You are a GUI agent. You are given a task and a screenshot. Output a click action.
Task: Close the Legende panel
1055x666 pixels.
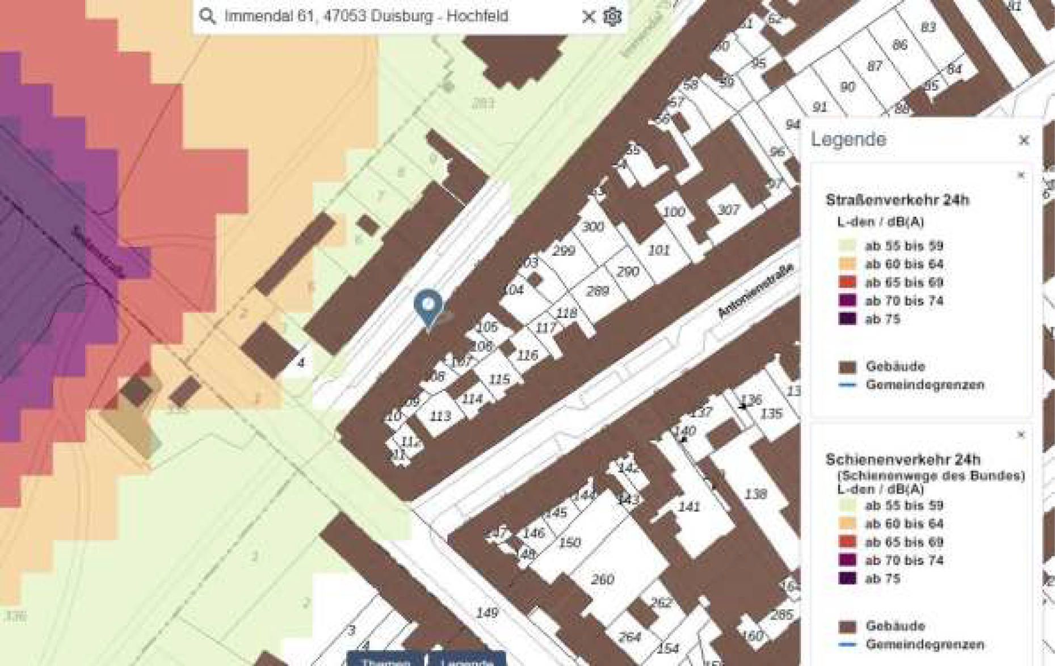click(x=1024, y=140)
